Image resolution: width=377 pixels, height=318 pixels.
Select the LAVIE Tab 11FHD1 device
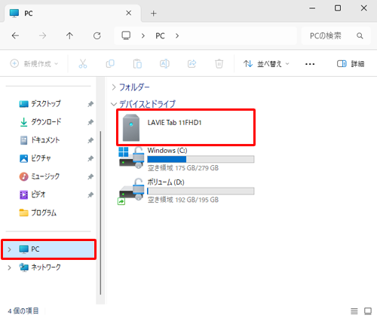click(x=185, y=127)
